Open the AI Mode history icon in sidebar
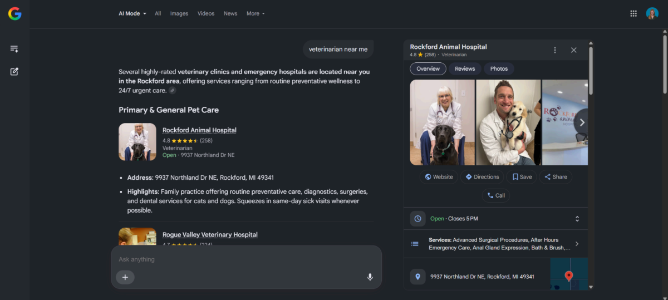 [14, 49]
